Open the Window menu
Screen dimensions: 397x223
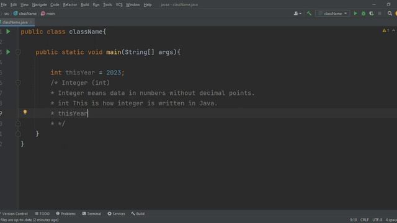coord(133,4)
